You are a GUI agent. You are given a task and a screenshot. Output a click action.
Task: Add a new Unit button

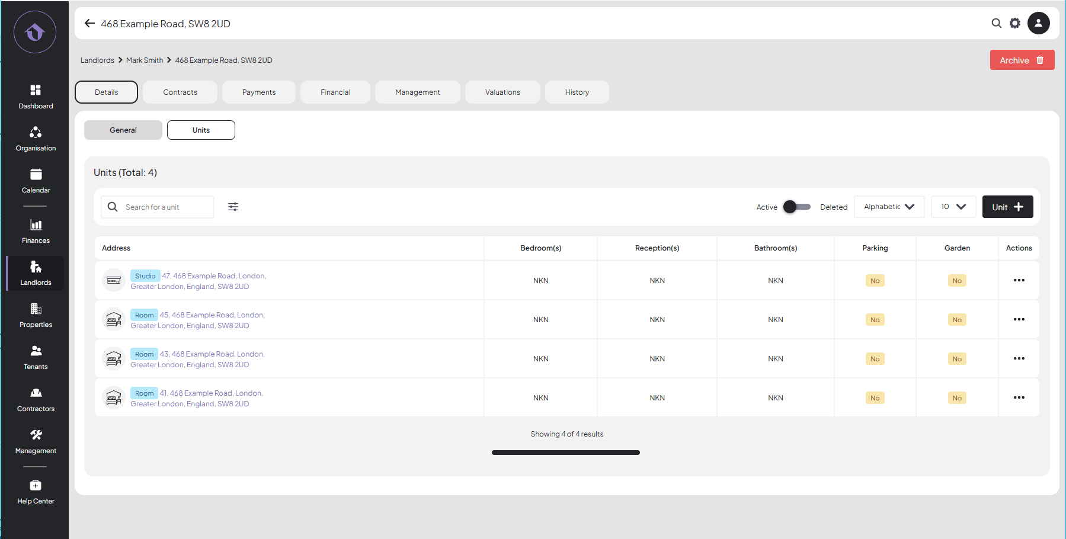(x=1007, y=207)
